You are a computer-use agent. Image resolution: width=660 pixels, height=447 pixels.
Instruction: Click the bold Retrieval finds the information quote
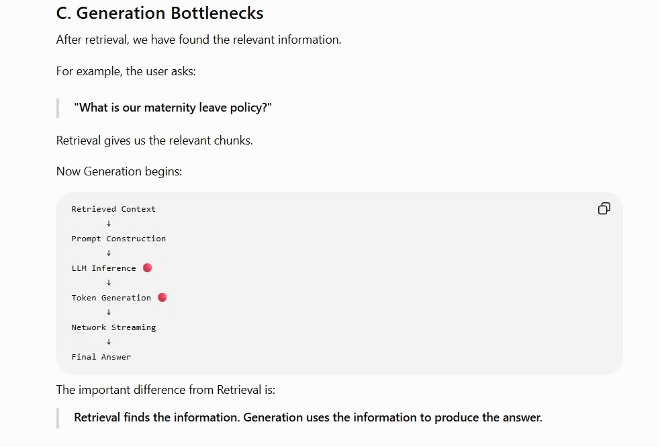(308, 417)
